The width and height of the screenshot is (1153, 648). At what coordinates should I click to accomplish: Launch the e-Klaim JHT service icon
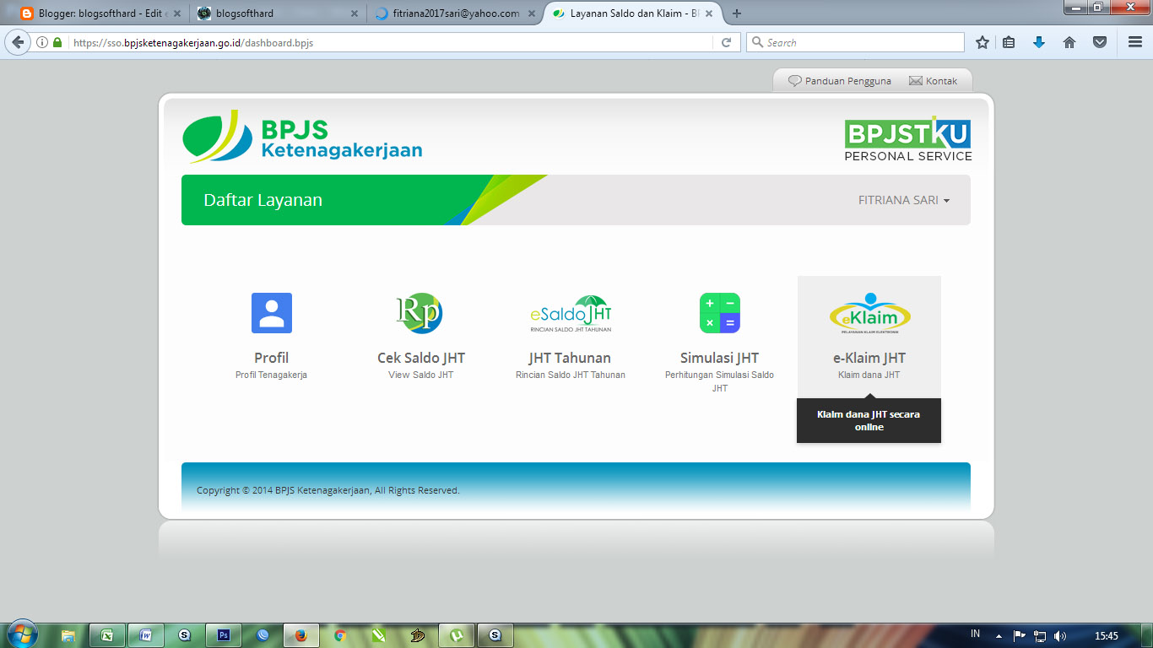(x=869, y=313)
